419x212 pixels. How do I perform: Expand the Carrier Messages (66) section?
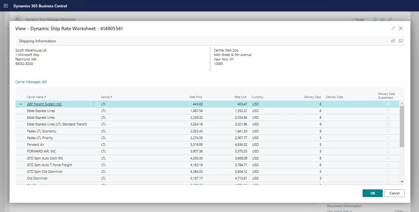coord(31,82)
